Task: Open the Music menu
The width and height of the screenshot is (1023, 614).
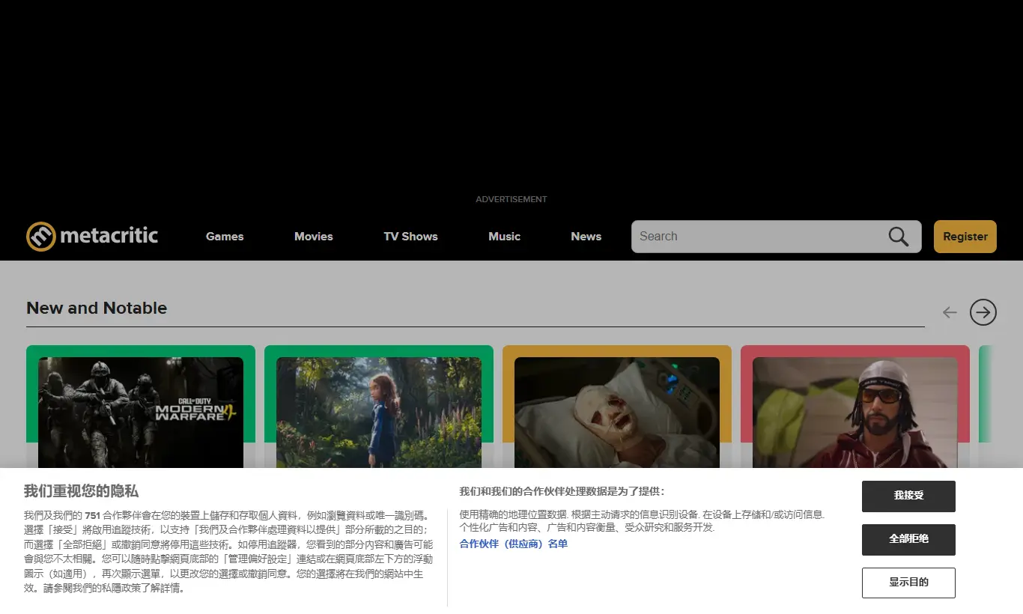Action: [x=504, y=237]
